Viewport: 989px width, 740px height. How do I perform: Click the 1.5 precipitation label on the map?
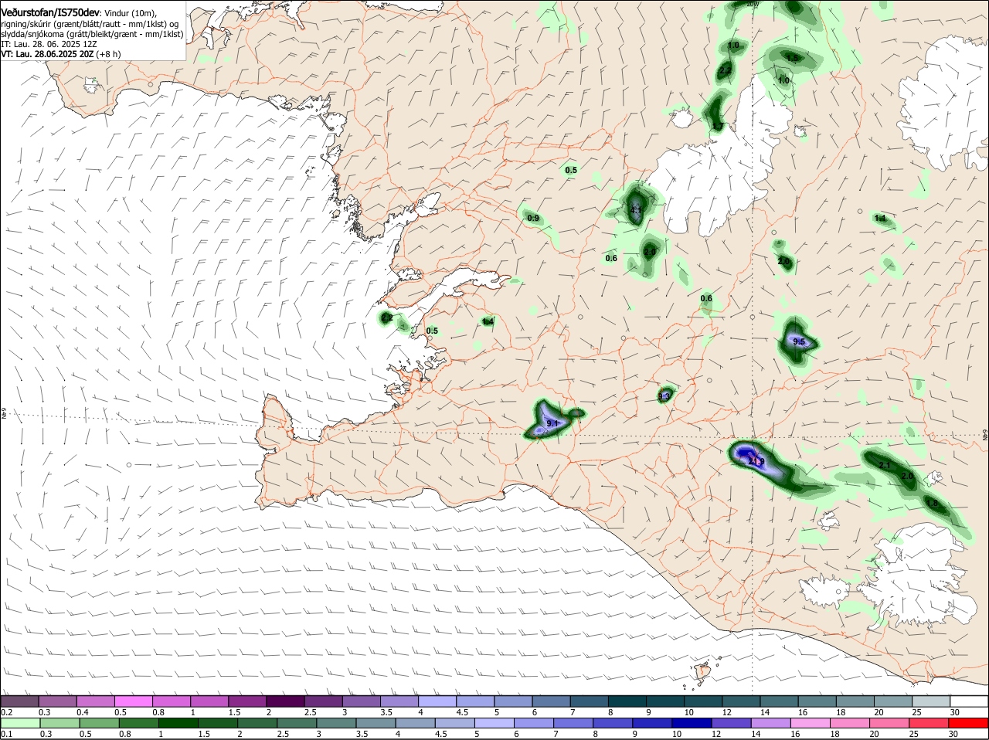792,58
